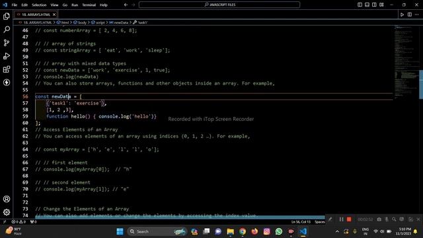Open Google Chrome from the taskbar

243,231
